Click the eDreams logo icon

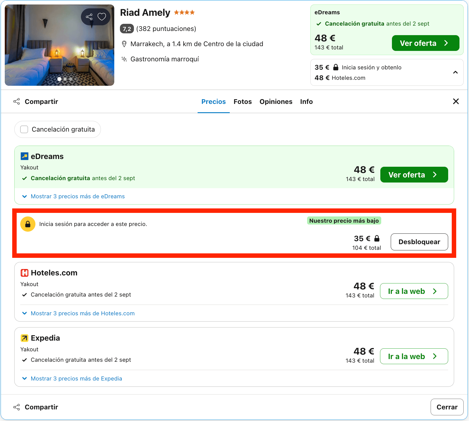[x=24, y=156]
